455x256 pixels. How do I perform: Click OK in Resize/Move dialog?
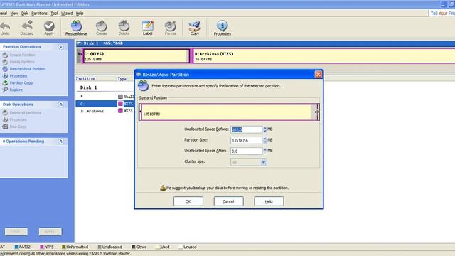click(x=188, y=201)
